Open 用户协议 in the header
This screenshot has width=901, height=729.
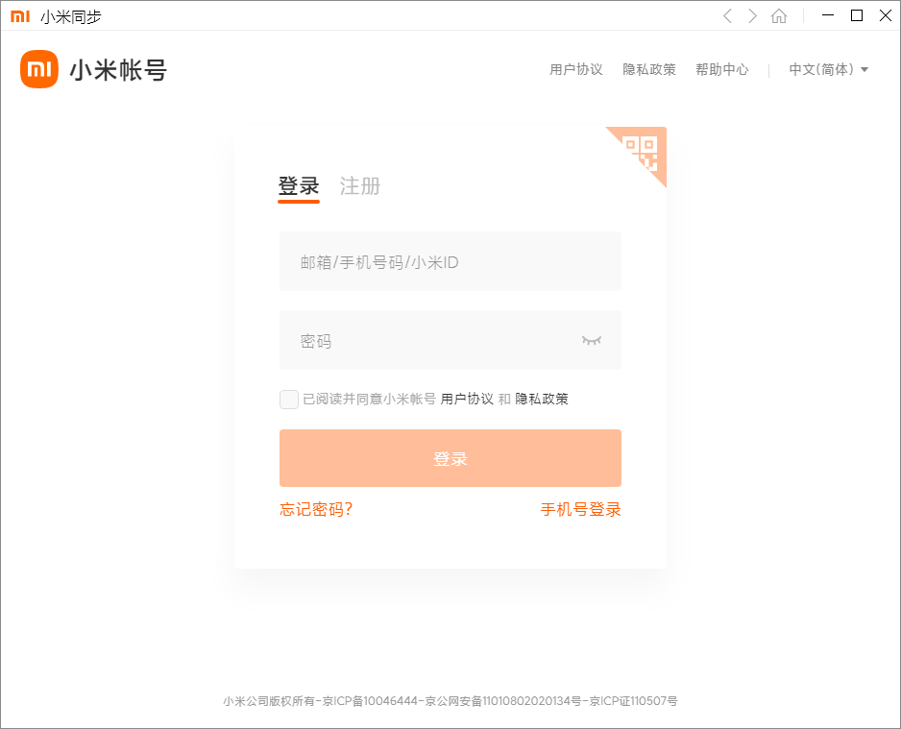(x=576, y=69)
